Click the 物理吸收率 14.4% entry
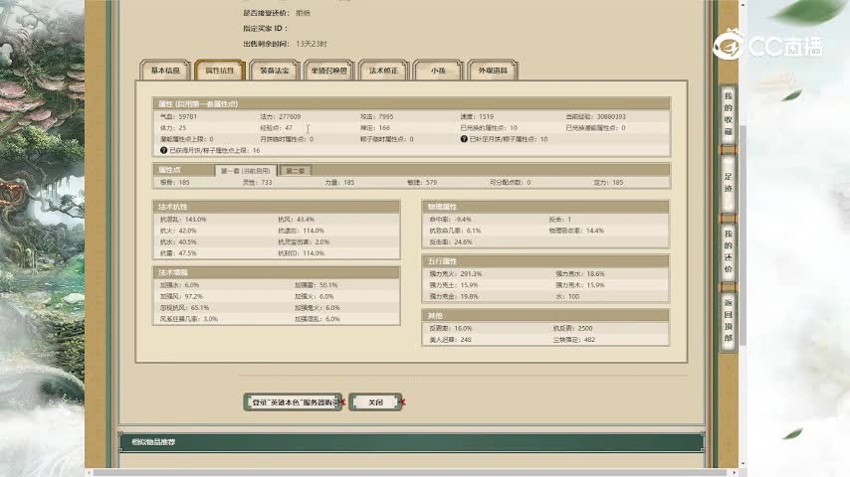This screenshot has height=477, width=850. coord(576,231)
